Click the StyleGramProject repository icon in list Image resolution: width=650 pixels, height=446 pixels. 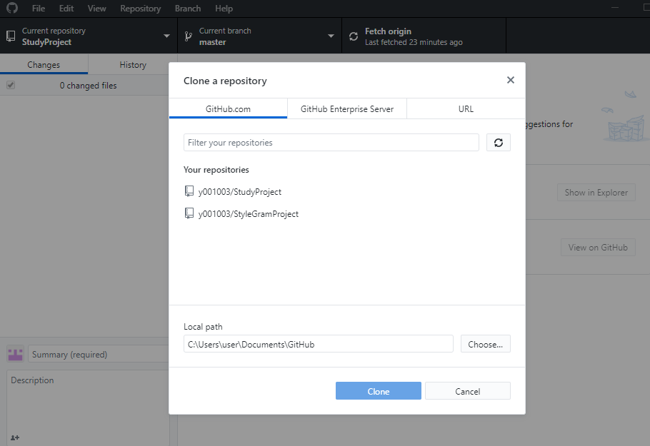(x=189, y=213)
